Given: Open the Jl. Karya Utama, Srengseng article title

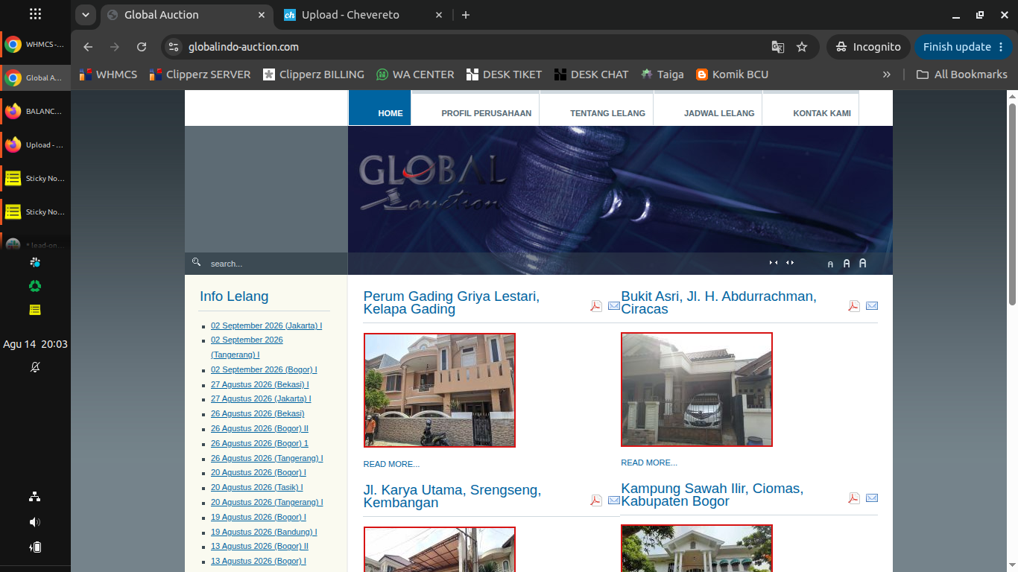Looking at the screenshot, I should coord(452,497).
